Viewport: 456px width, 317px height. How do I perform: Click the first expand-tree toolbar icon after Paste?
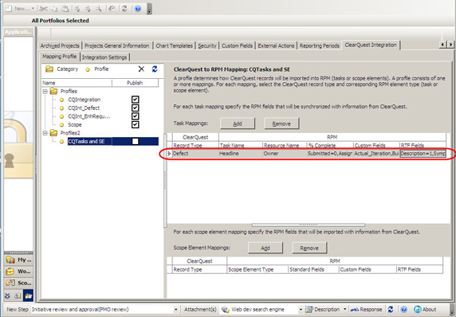[x=77, y=9]
